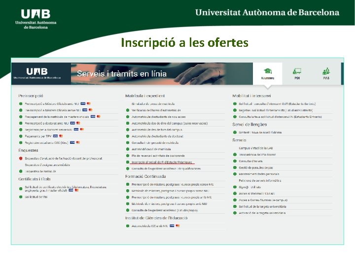Switch to the PAS tab

[x=326, y=74]
